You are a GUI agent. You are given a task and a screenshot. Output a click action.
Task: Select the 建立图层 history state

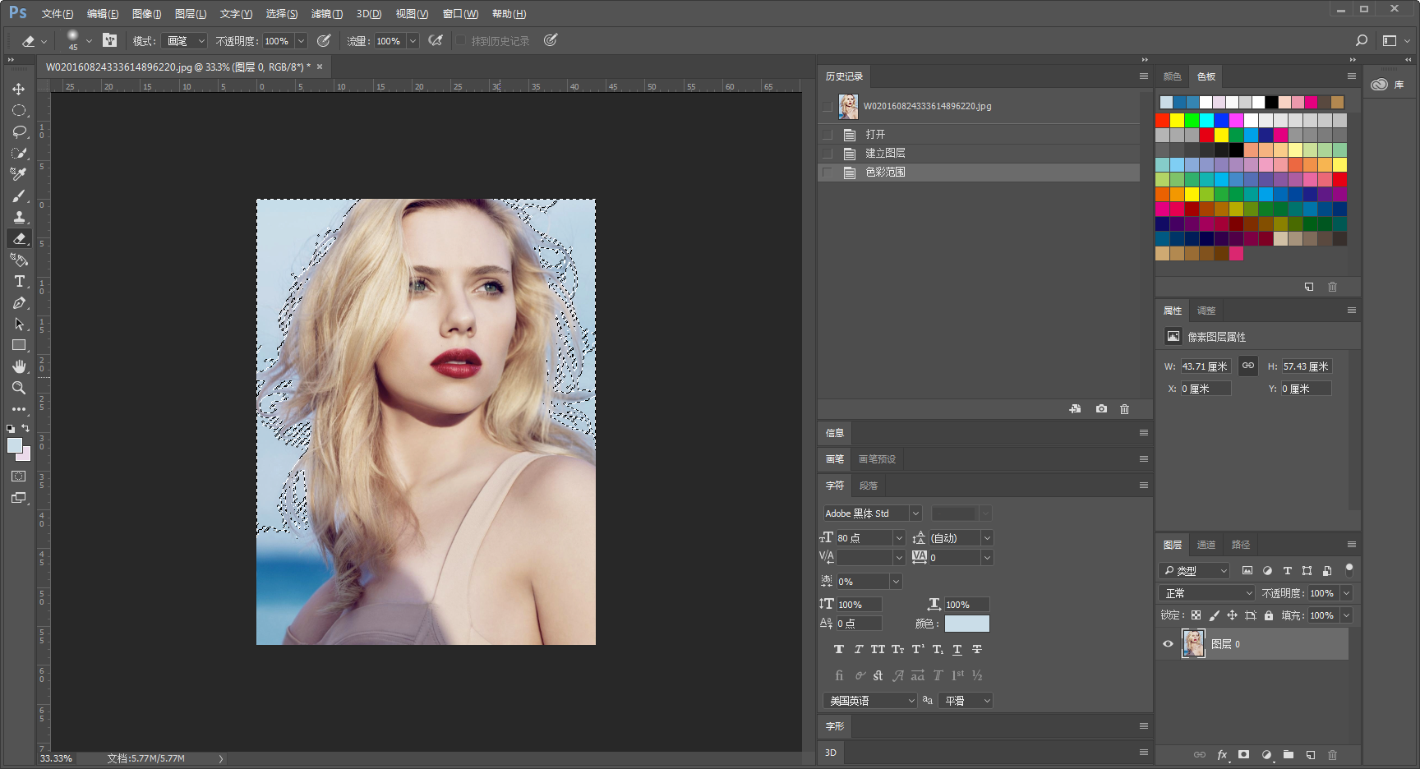(885, 154)
